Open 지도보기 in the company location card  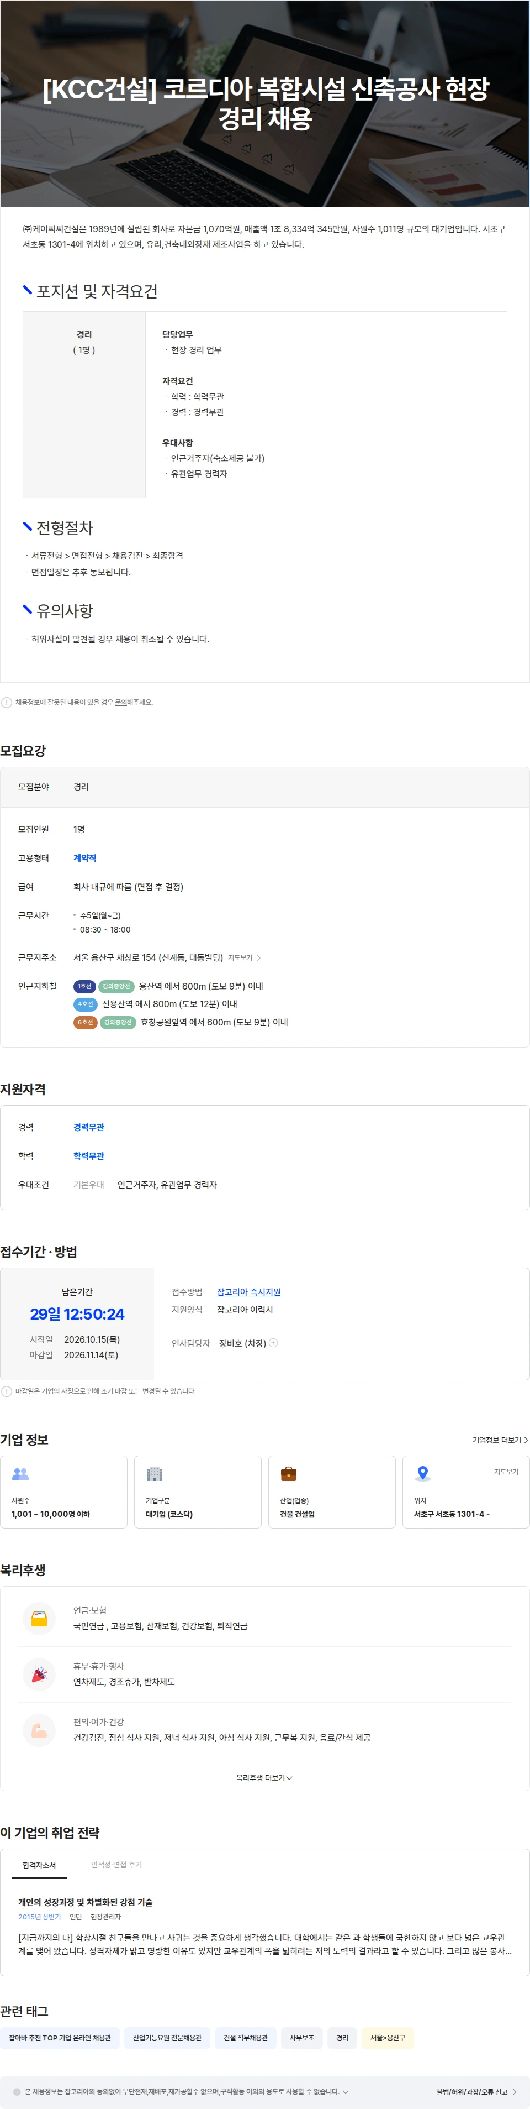[x=506, y=1471]
